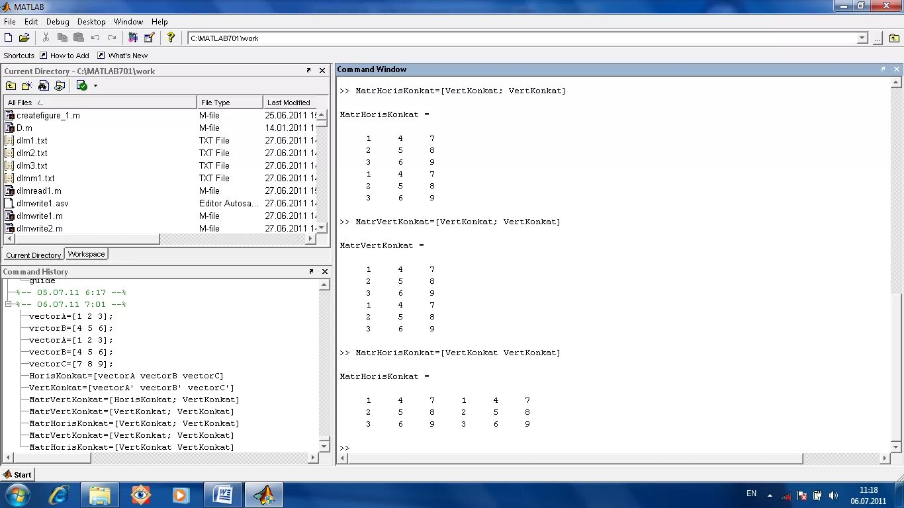Sort by the All Files column header

pos(101,103)
